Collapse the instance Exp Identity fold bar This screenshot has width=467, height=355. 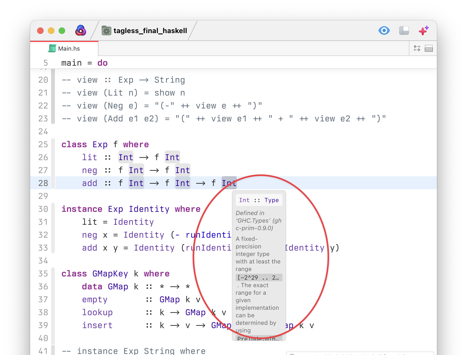coord(53,228)
